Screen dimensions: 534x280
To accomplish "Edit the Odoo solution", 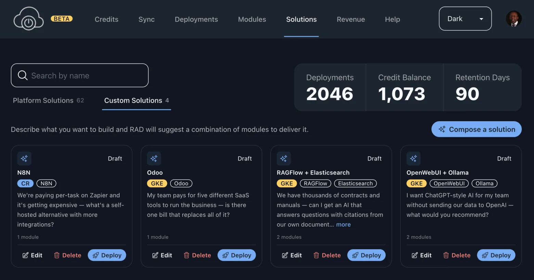I will coord(162,255).
